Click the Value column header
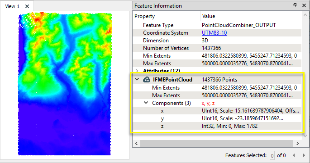The height and width of the screenshot is (163, 310). (x=251, y=16)
